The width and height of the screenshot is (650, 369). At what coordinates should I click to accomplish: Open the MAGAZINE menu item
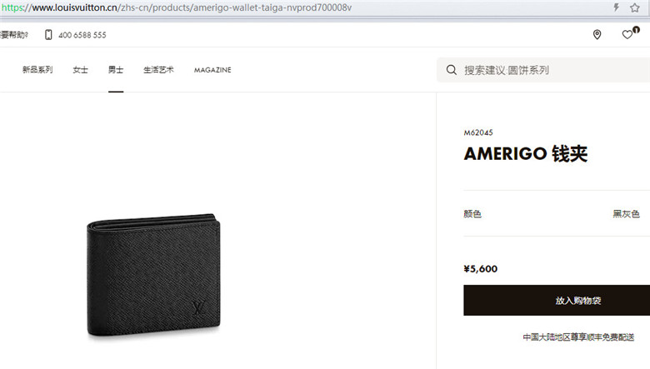(x=212, y=70)
